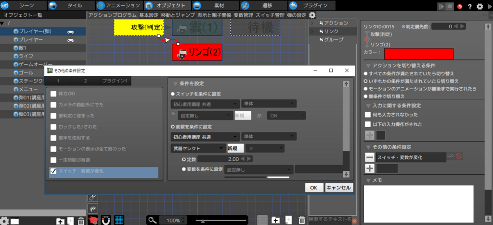Viewport: 493px width, 225px height.
Task: Collapse 条件を設定 section triangle
Action: [x=175, y=84]
